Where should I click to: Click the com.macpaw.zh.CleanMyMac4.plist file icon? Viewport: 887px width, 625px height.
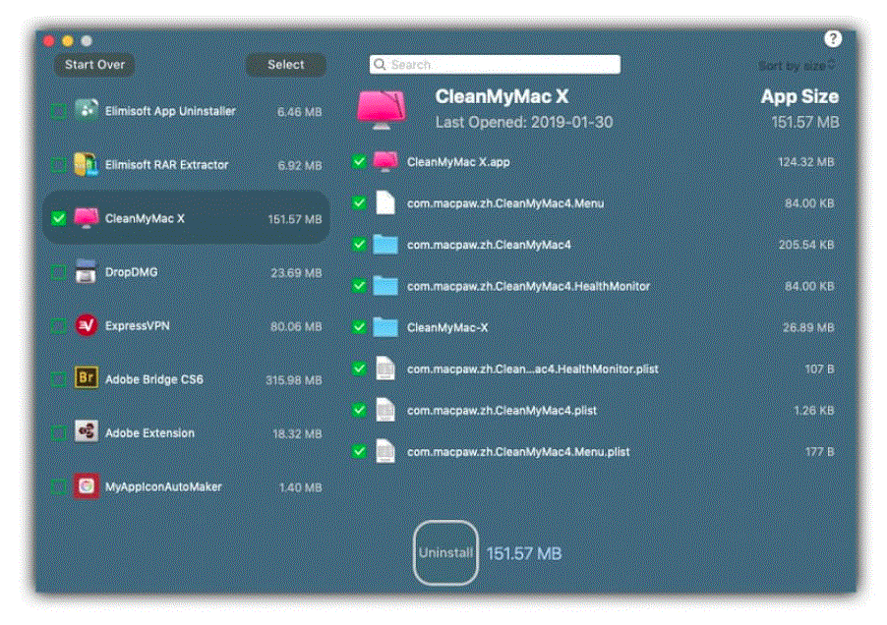[385, 410]
